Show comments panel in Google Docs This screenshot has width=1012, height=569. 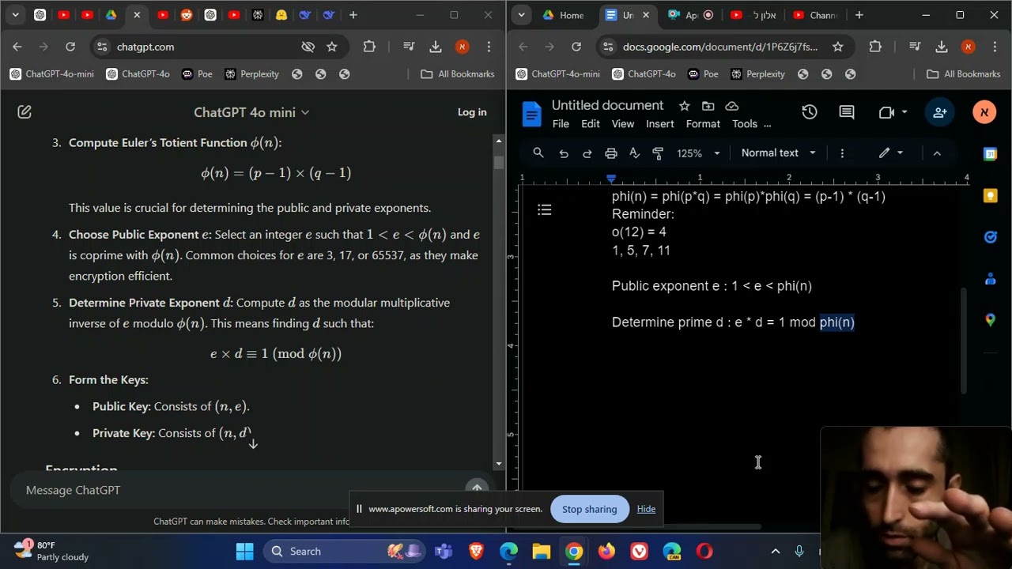point(847,112)
